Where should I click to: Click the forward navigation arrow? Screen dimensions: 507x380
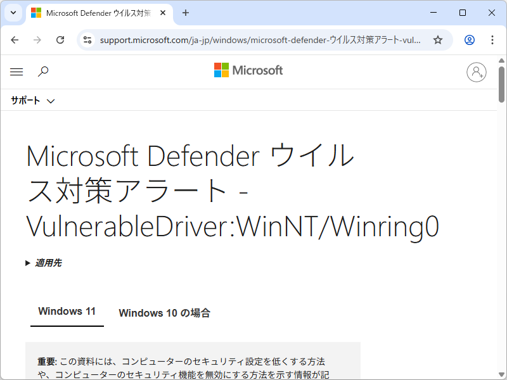point(37,39)
